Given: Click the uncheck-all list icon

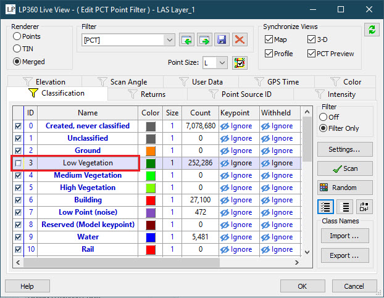Looking at the screenshot, I should click(x=345, y=207).
